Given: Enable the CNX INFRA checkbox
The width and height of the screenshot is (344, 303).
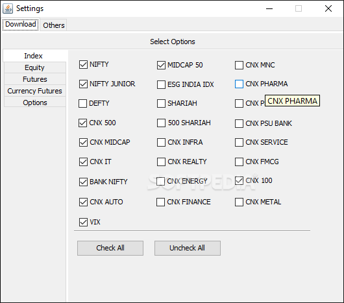Looking at the screenshot, I should click(161, 143).
